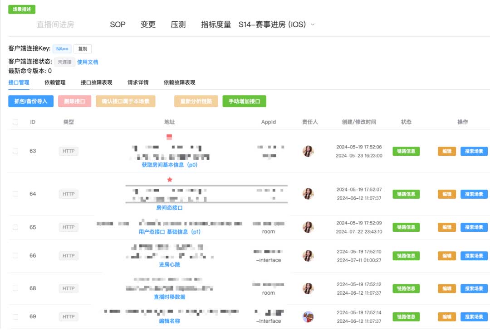Tick the checkbox for row ID 63
The width and height of the screenshot is (490, 330).
pos(15,151)
